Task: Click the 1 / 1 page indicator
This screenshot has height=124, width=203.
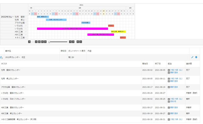Action: (x=33, y=42)
